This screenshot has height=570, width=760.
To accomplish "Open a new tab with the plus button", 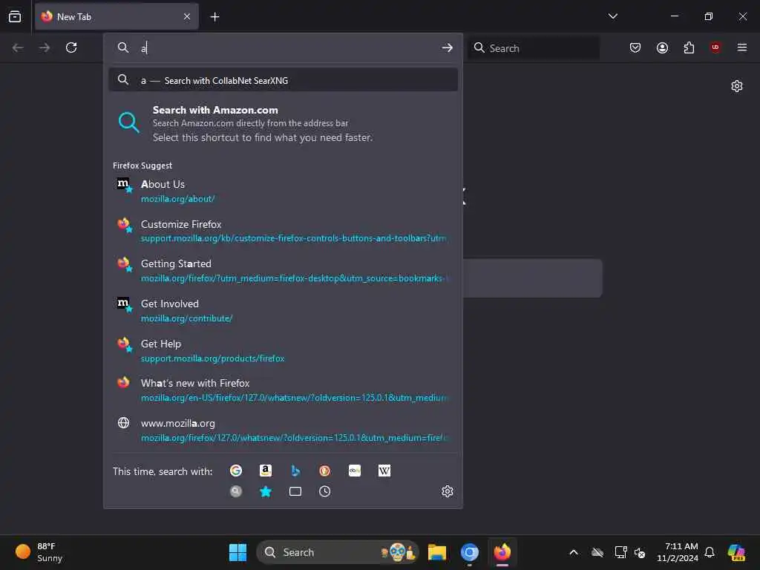I will [214, 17].
